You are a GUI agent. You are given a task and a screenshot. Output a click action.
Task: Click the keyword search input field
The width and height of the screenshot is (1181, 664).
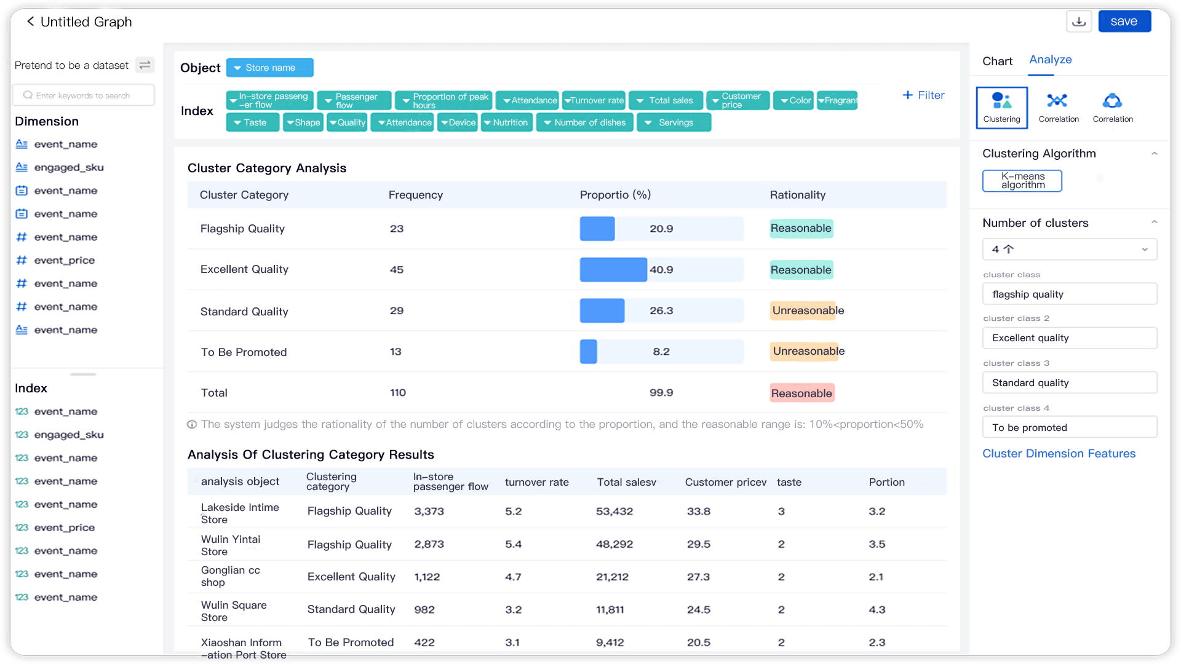[x=83, y=95]
